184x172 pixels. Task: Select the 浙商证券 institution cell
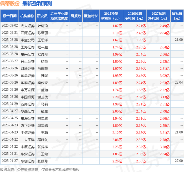[28, 104]
